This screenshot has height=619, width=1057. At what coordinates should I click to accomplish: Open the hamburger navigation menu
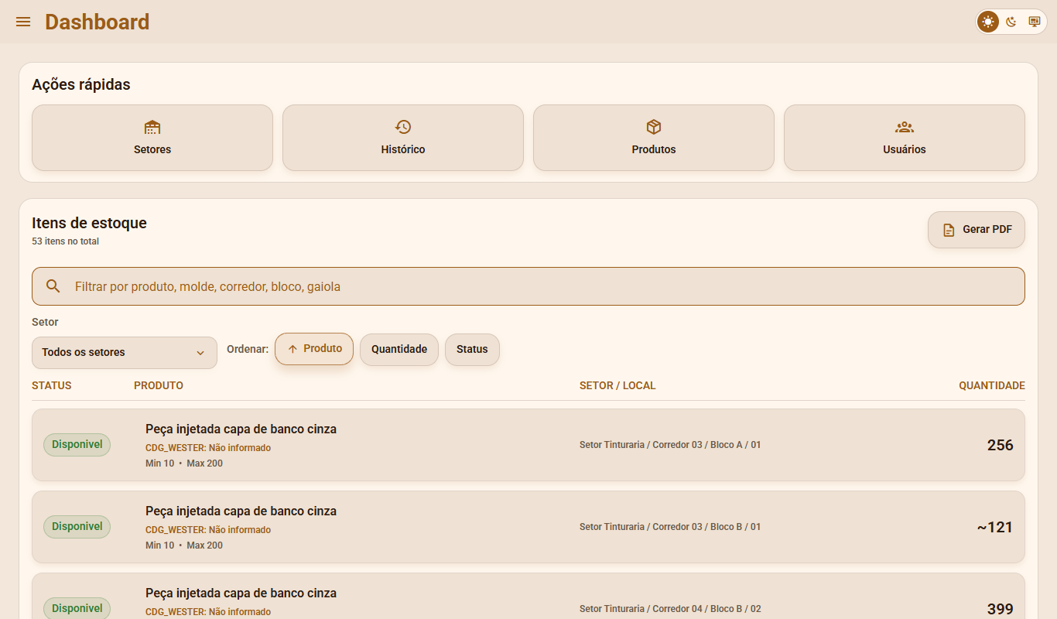pyautogui.click(x=23, y=22)
